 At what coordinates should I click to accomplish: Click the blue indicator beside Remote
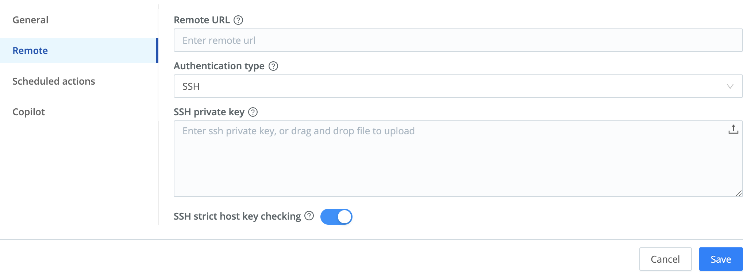tap(157, 50)
